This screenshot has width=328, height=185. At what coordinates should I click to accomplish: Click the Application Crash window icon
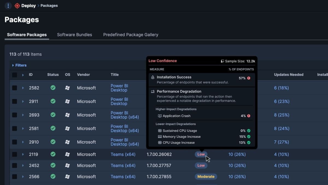pyautogui.click(x=160, y=116)
